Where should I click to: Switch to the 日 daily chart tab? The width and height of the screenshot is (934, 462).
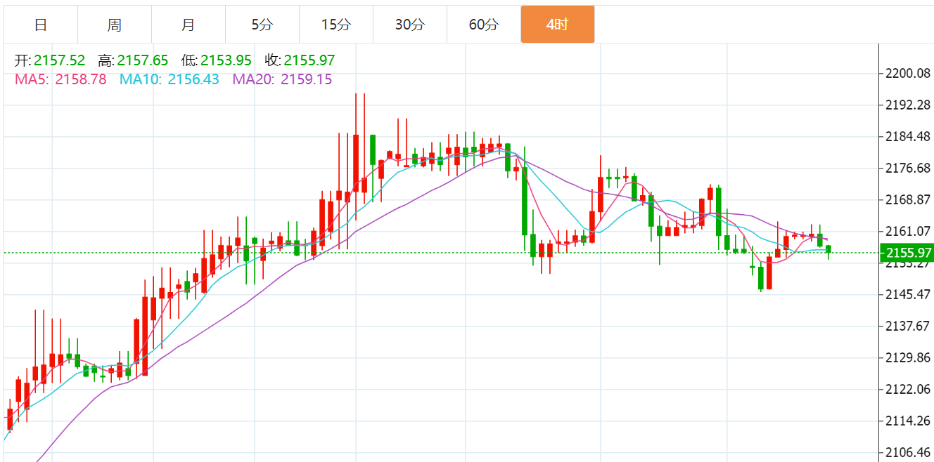click(x=41, y=25)
